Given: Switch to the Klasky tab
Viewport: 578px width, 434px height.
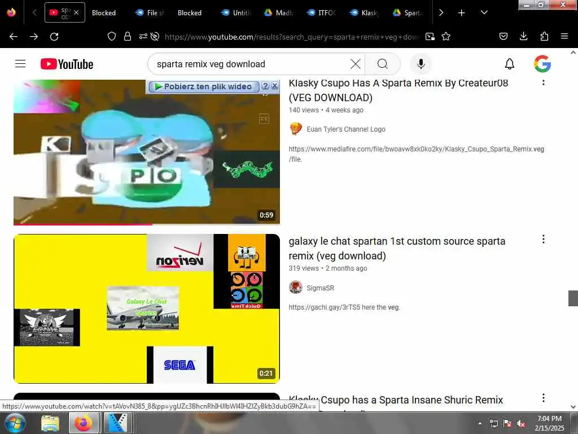Looking at the screenshot, I should (x=364, y=12).
